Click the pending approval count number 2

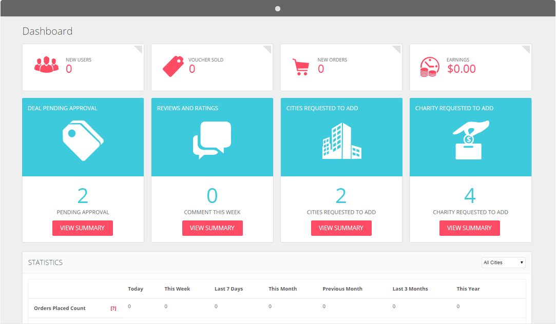[x=83, y=196]
